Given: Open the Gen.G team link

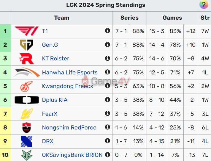Looking at the screenshot, I should click(x=50, y=45).
